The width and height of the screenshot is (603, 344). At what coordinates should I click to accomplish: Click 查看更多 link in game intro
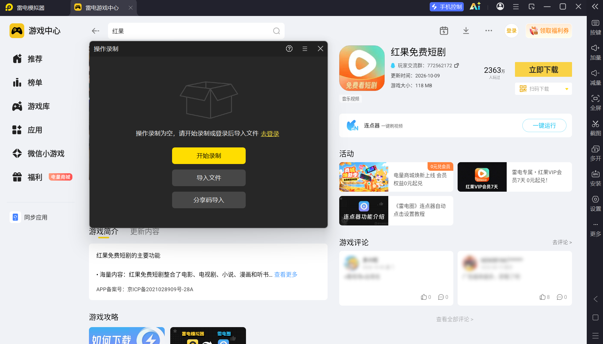[286, 275]
